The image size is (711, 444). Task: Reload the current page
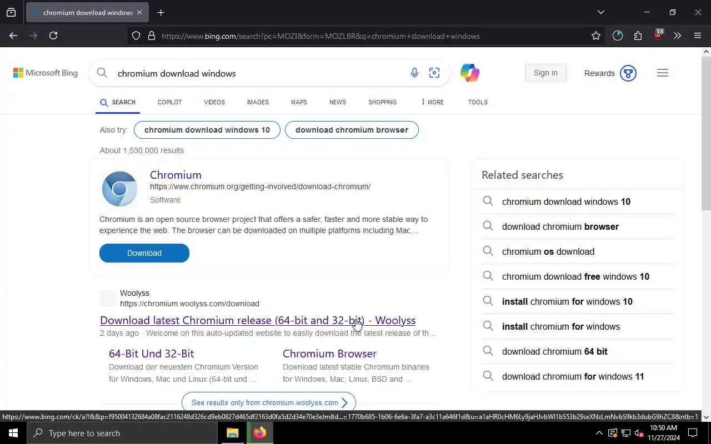53,36
